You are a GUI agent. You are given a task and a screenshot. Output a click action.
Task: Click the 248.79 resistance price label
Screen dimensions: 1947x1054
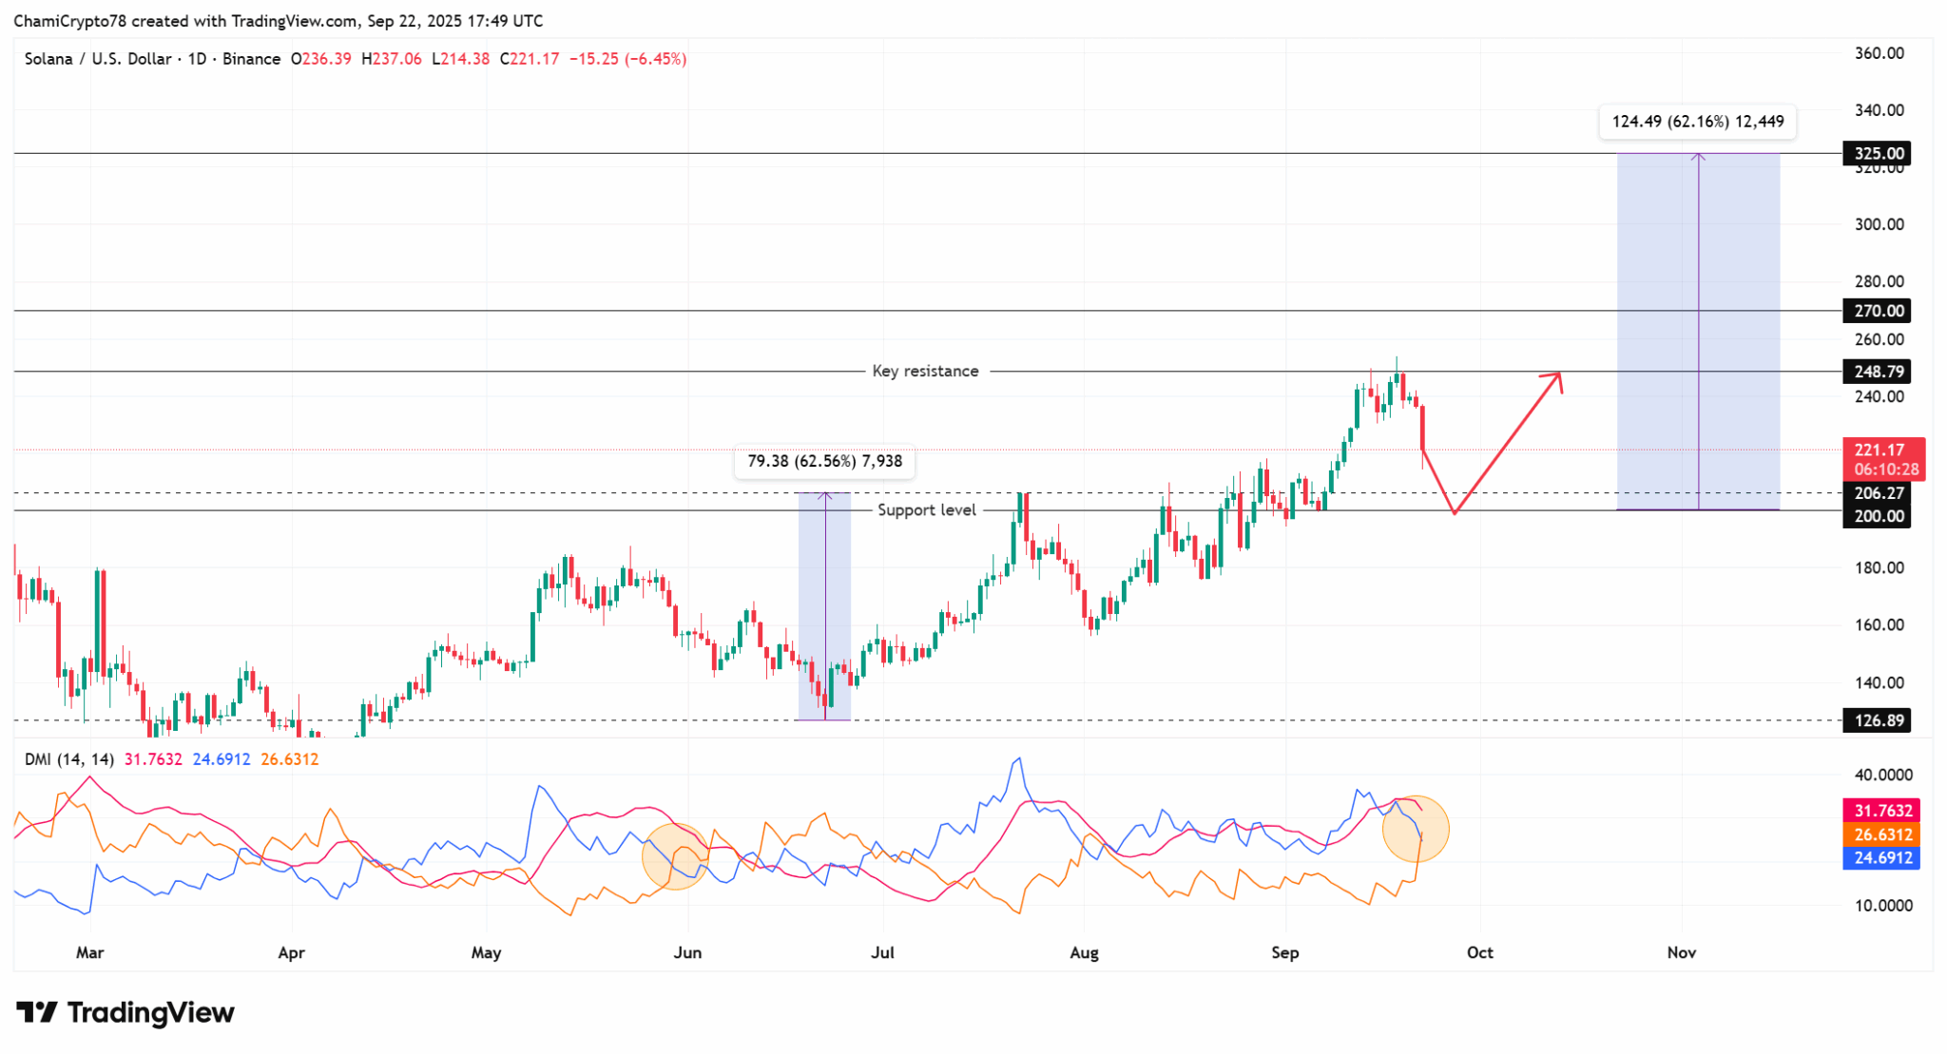coord(1875,372)
